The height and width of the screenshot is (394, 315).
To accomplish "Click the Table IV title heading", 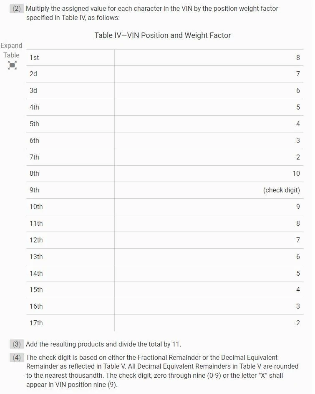I will [x=163, y=35].
